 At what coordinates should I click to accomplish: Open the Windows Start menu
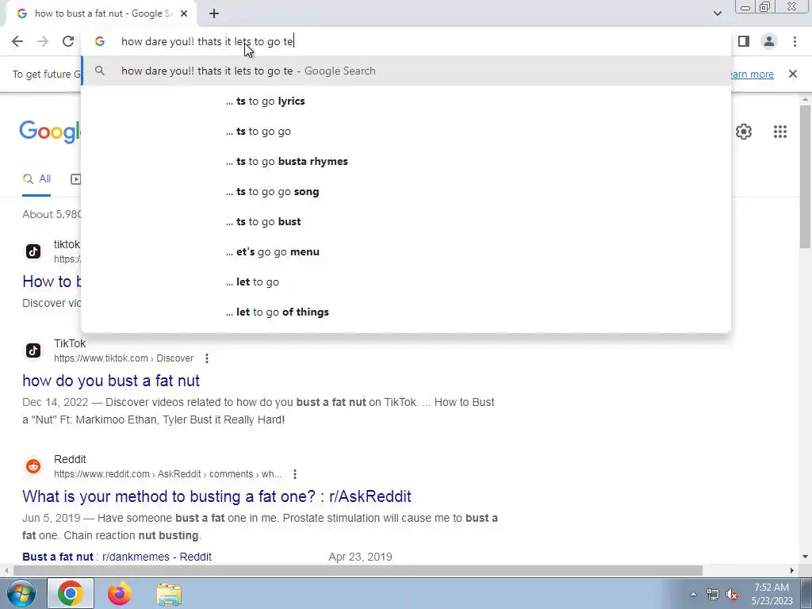point(21,593)
